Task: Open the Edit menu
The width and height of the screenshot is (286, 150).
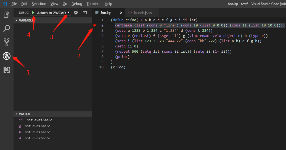Action: [x=24, y=4]
